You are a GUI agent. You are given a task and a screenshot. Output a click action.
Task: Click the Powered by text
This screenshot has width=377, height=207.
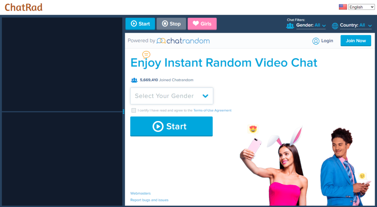[141, 40]
